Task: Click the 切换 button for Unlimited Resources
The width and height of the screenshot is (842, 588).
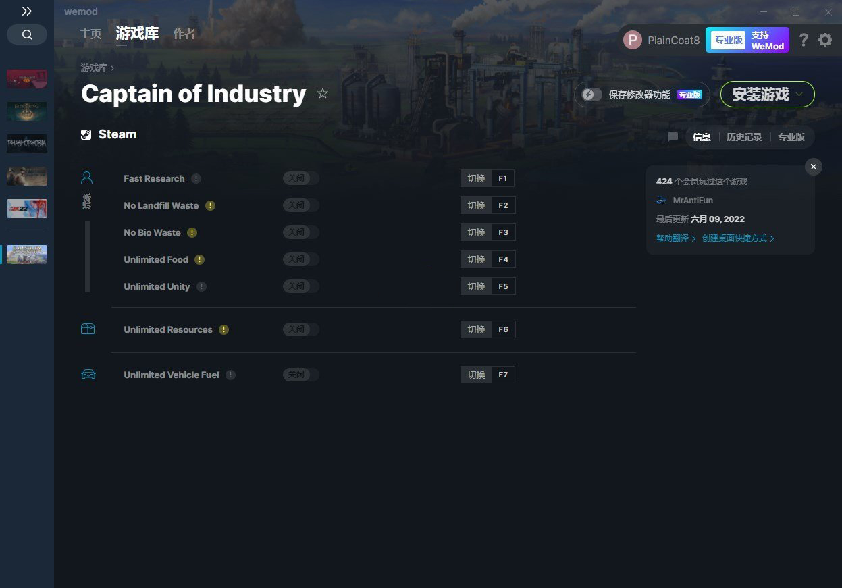Action: point(476,329)
